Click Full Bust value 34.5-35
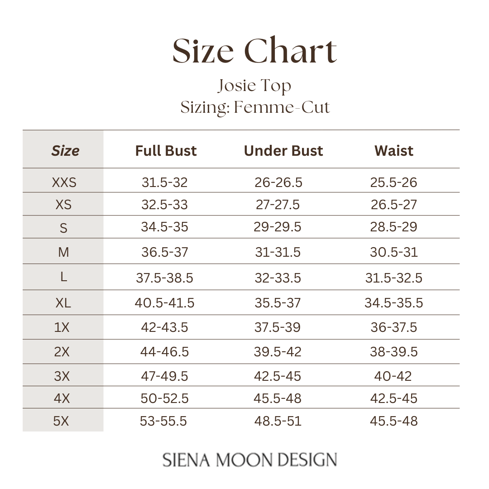 pos(164,227)
